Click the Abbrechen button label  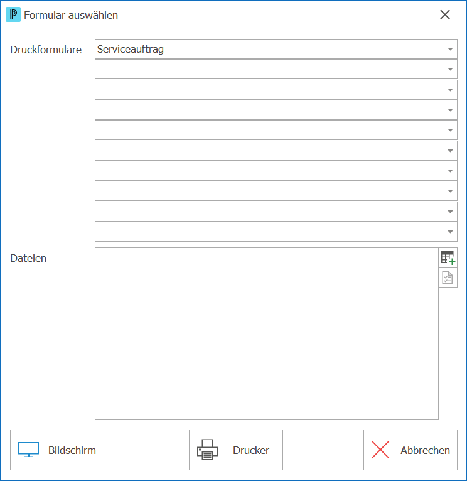tap(426, 450)
